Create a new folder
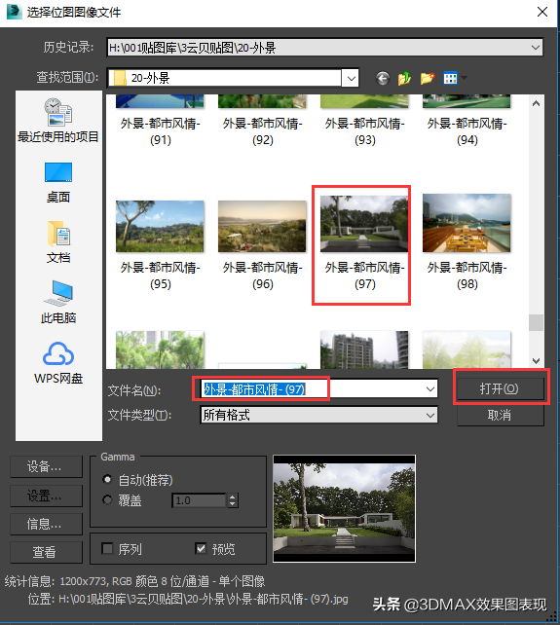The image size is (560, 625). click(x=427, y=78)
